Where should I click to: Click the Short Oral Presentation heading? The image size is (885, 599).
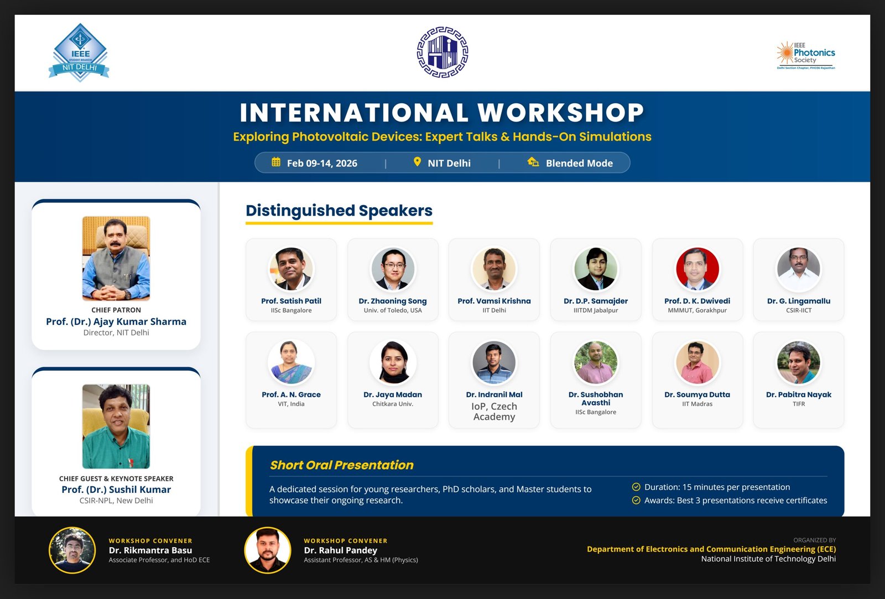[x=341, y=465]
